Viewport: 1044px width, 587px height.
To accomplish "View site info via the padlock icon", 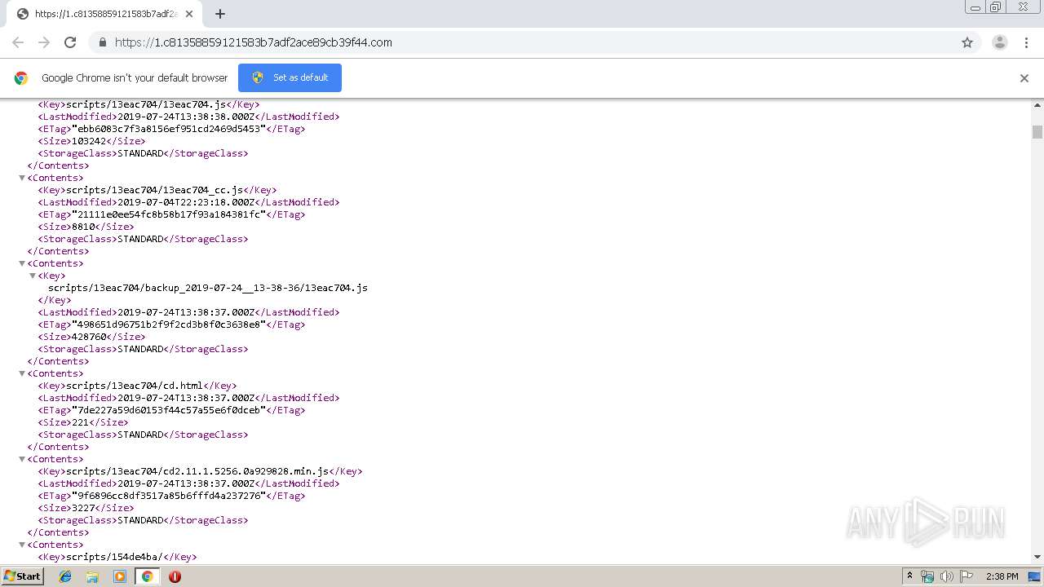I will (x=102, y=42).
